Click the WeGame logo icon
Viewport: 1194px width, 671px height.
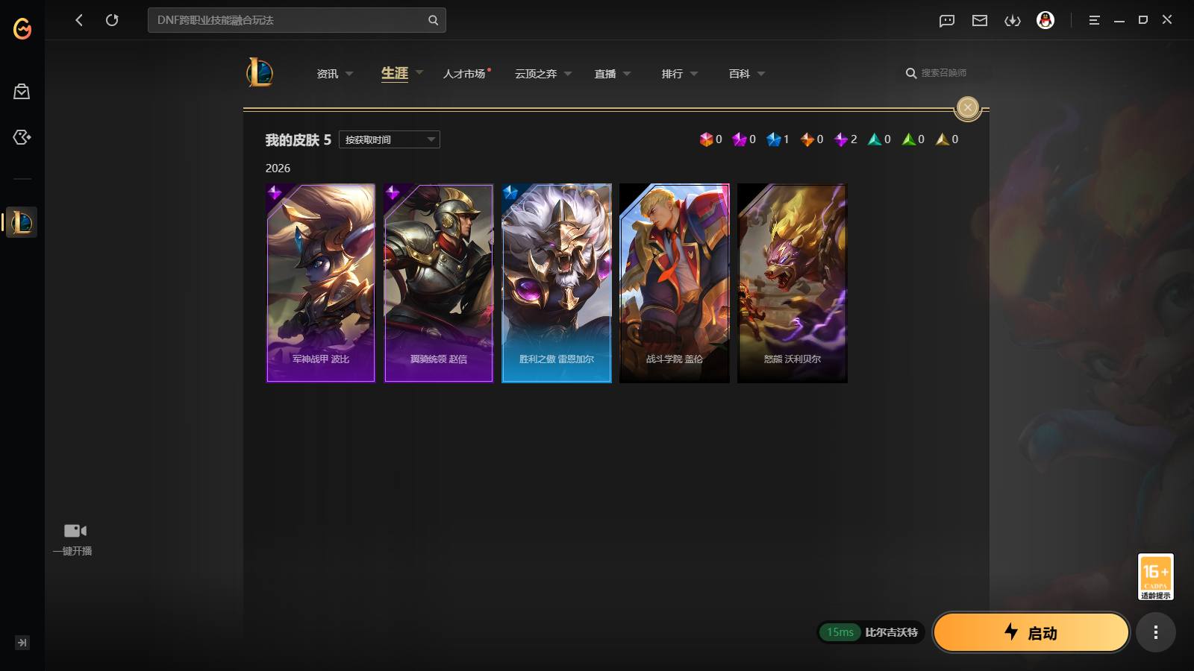22,28
